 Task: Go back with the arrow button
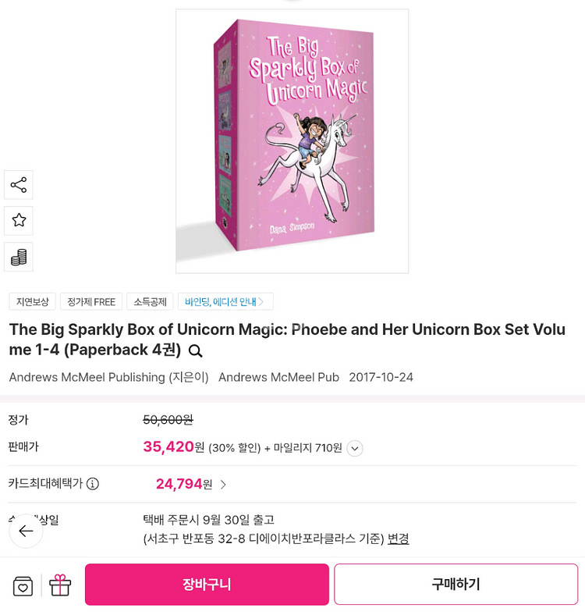(x=26, y=531)
